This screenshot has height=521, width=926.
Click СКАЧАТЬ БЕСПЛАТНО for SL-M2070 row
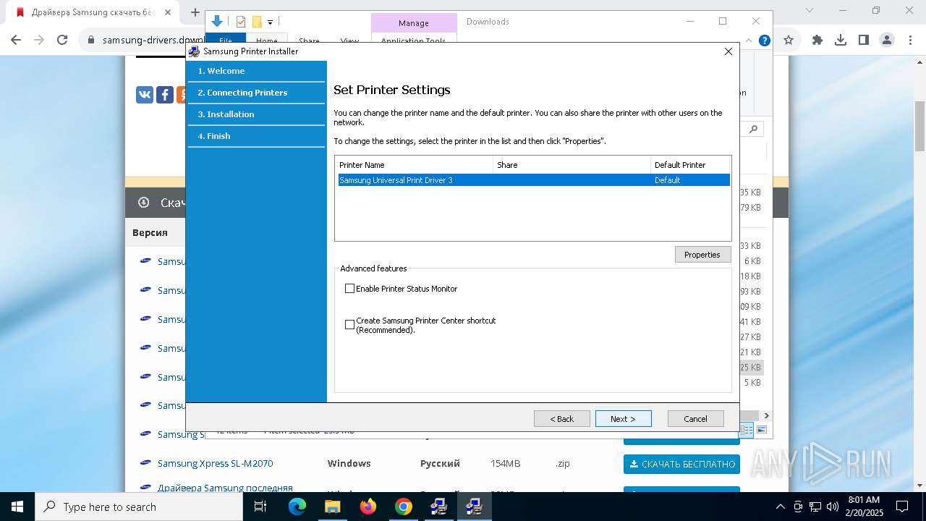tap(681, 464)
